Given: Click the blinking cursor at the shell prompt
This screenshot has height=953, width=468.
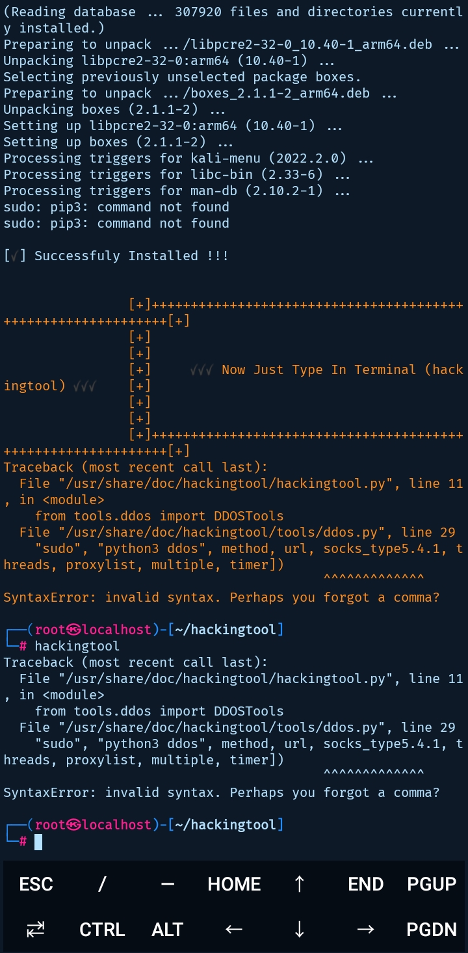Looking at the screenshot, I should click(x=39, y=841).
